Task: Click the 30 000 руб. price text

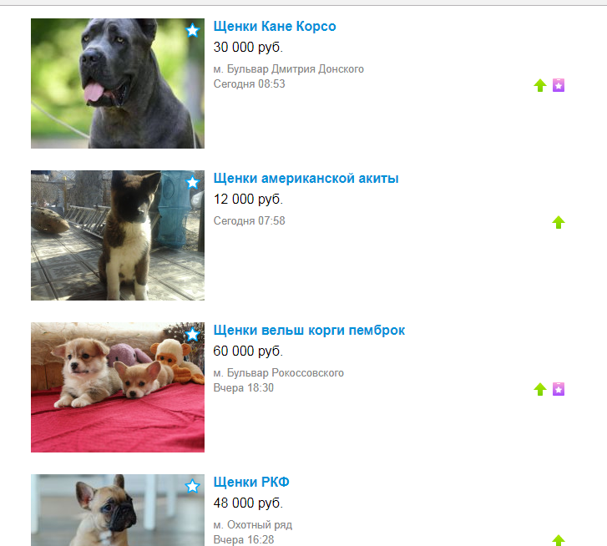Action: tap(248, 48)
